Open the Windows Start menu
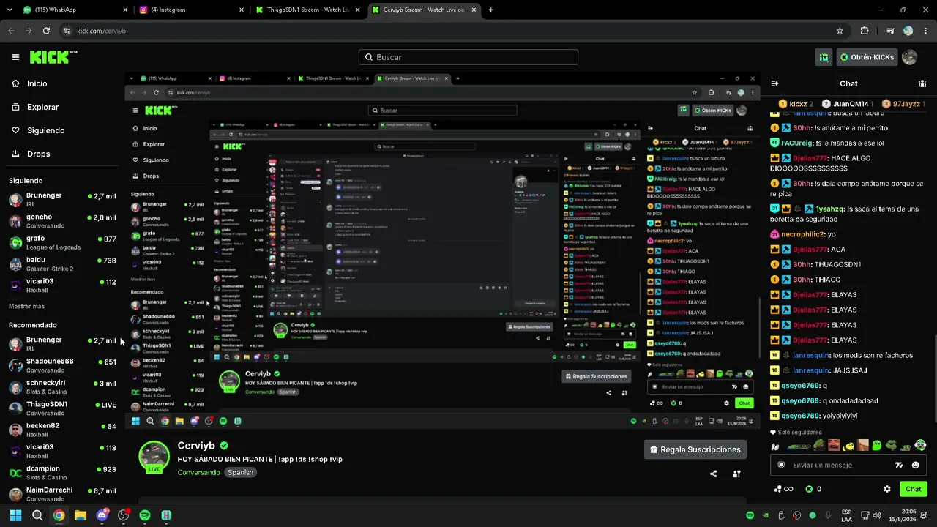This screenshot has width=937, height=527. 15,515
